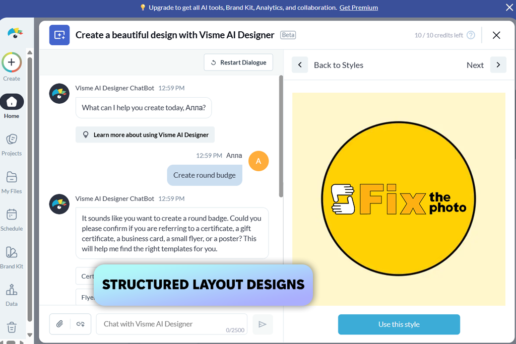Open the Trash icon in the sidebar
The width and height of the screenshot is (516, 344).
12,327
